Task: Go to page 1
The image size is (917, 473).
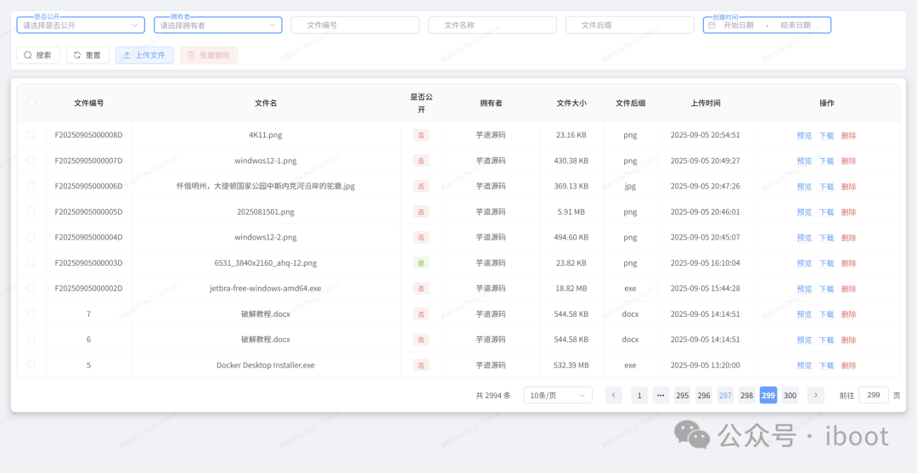Action: (639, 395)
